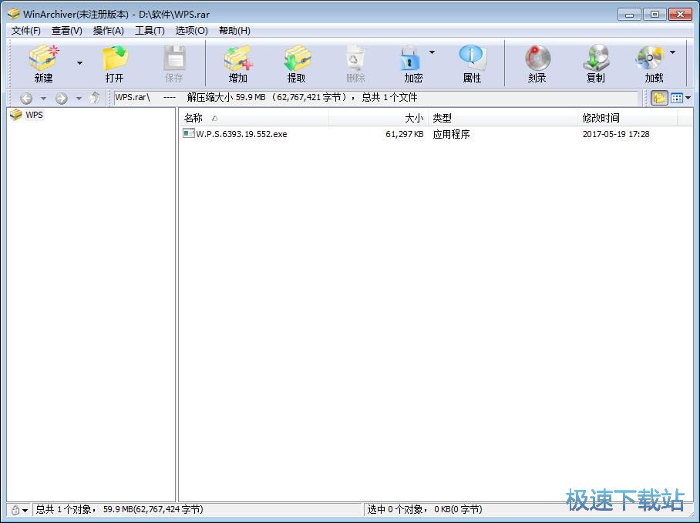
Task: Select the WPS folder in the left tree
Action: 32,115
